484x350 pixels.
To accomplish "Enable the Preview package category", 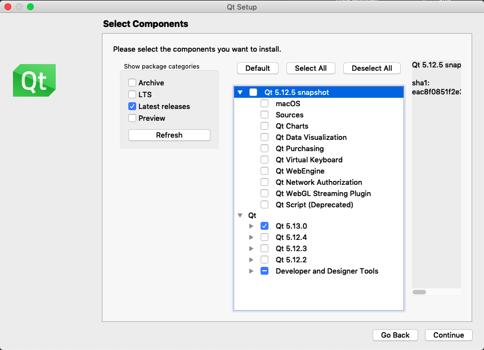I will click(132, 118).
